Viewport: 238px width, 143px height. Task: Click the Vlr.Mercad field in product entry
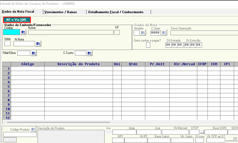tap(175, 132)
